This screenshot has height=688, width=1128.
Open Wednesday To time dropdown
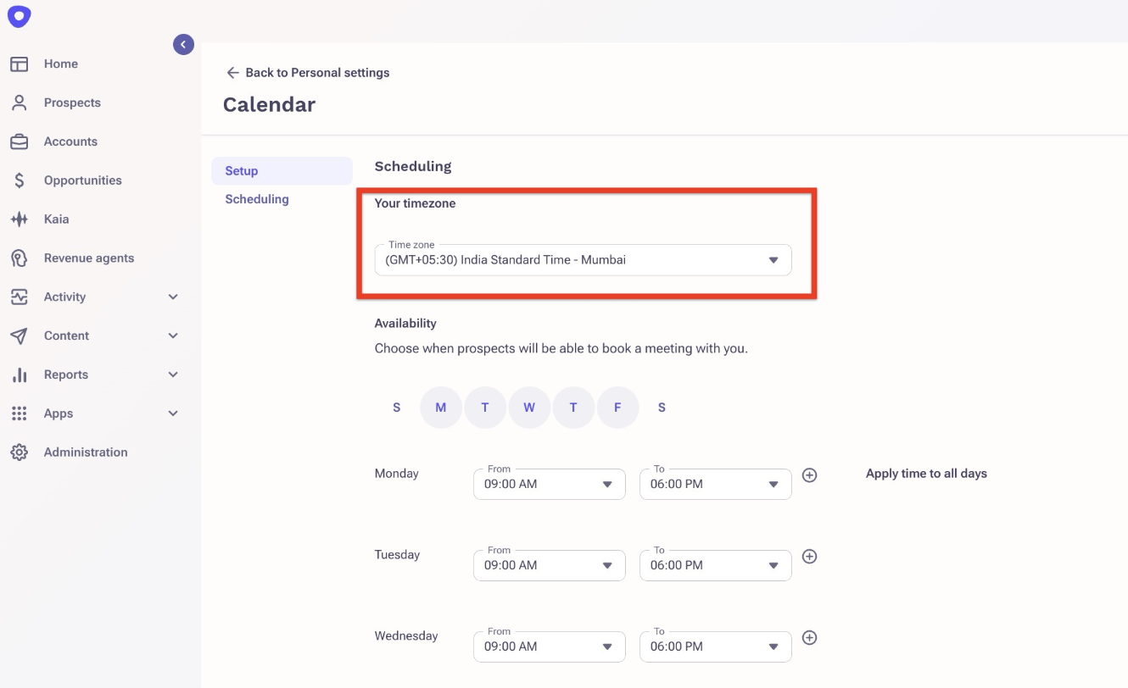[x=715, y=646]
